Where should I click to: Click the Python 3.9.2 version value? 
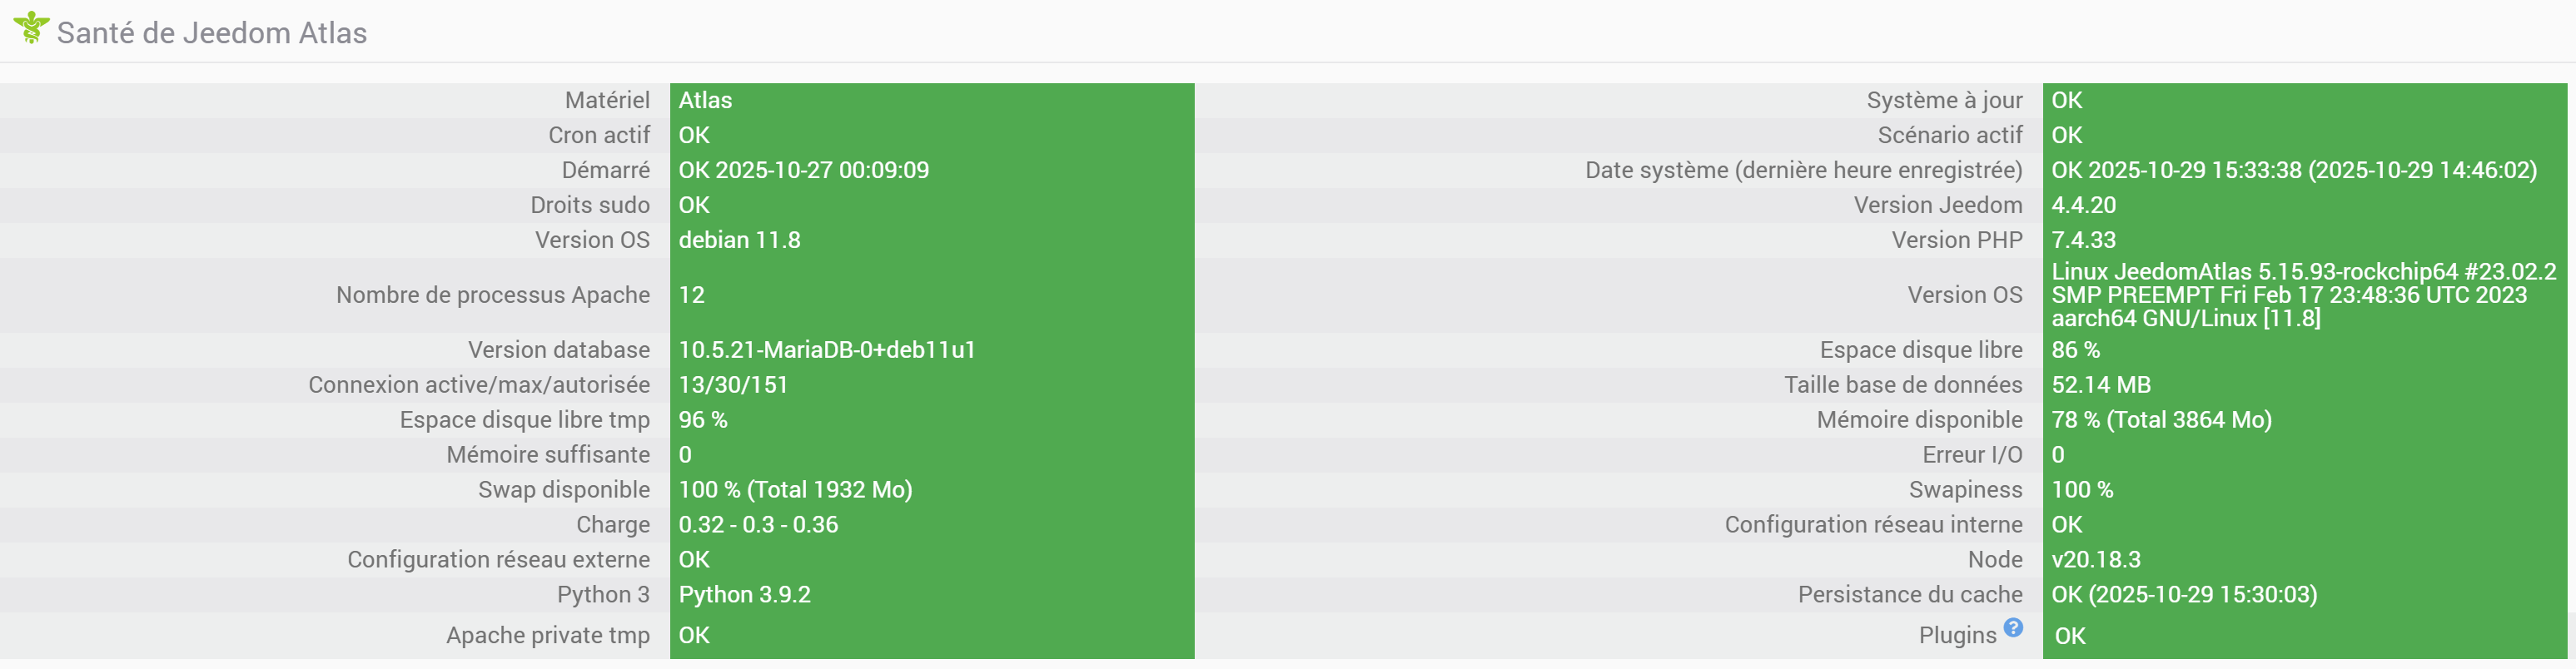coord(744,595)
